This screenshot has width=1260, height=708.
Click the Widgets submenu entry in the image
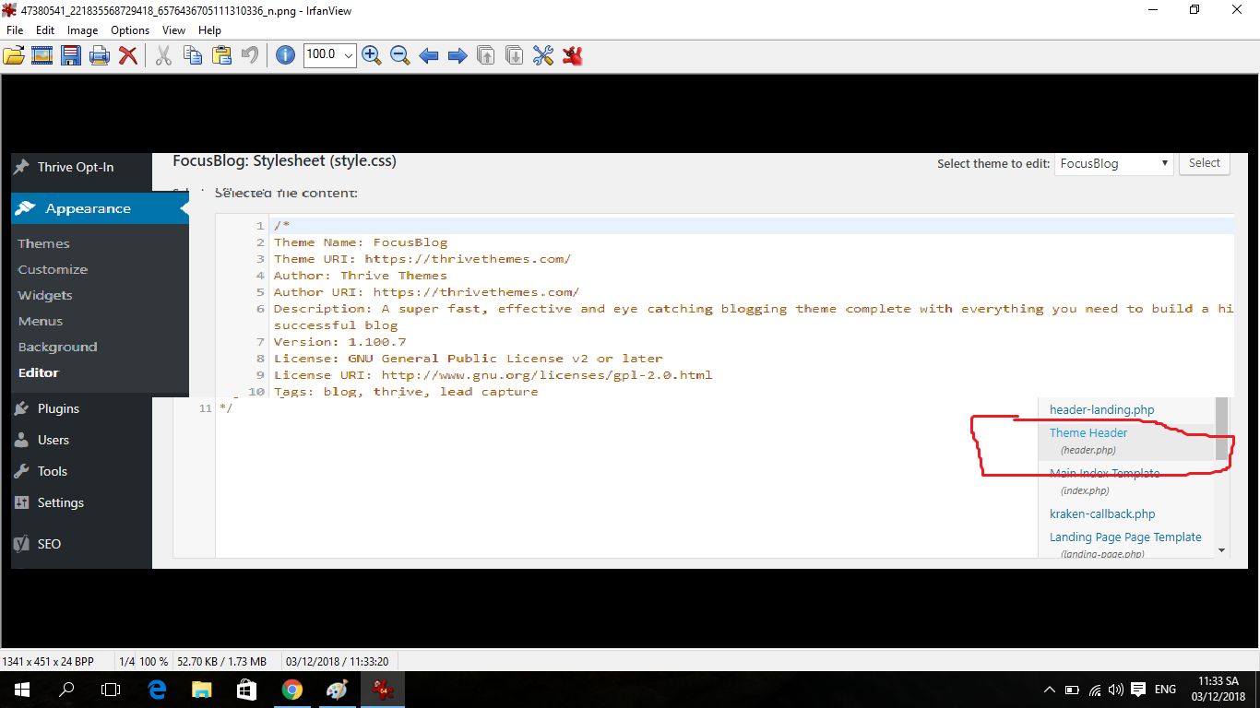pyautogui.click(x=45, y=295)
